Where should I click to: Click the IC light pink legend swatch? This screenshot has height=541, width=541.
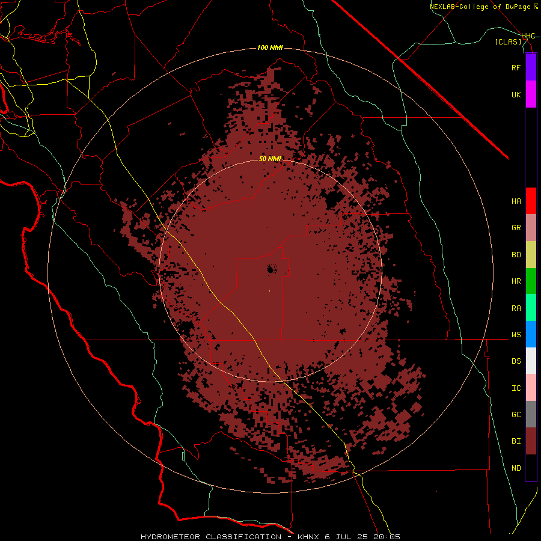click(531, 388)
